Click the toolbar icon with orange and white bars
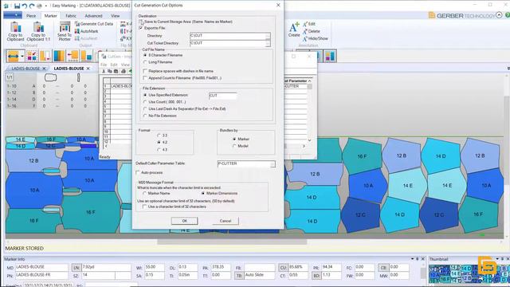The height and width of the screenshot is (287, 510). click(45, 56)
